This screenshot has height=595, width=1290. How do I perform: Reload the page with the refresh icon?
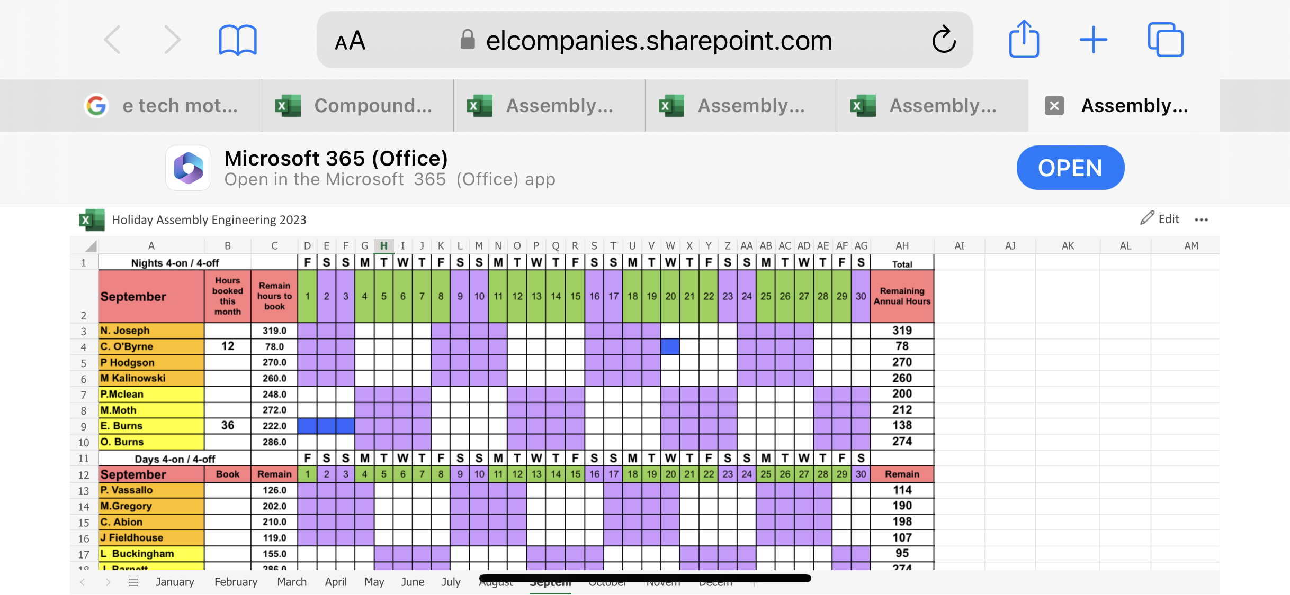click(944, 40)
